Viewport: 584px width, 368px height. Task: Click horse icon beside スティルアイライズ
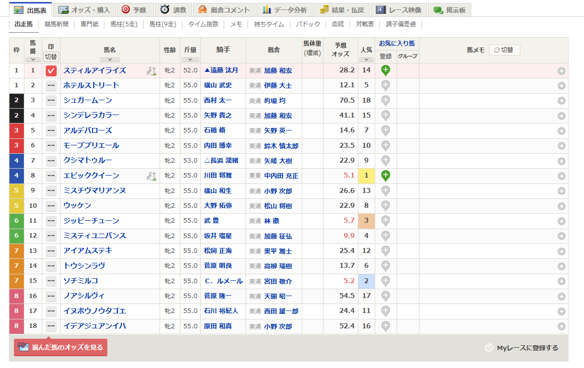[151, 71]
